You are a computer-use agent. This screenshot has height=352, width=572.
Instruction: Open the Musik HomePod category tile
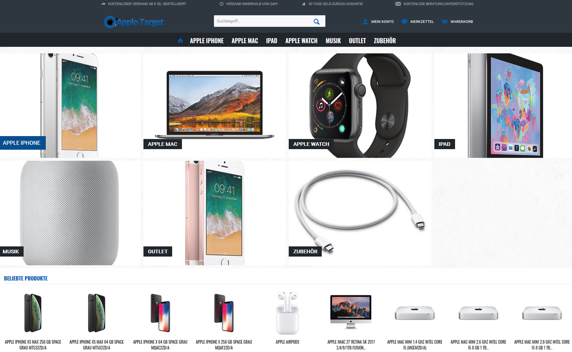70,213
